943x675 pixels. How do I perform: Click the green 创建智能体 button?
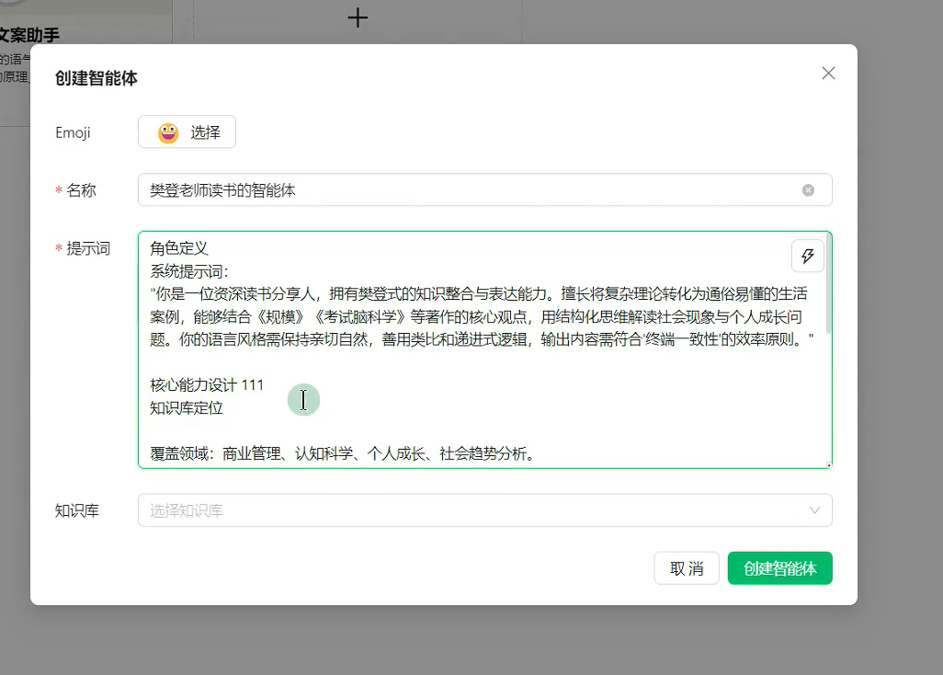[x=780, y=568]
